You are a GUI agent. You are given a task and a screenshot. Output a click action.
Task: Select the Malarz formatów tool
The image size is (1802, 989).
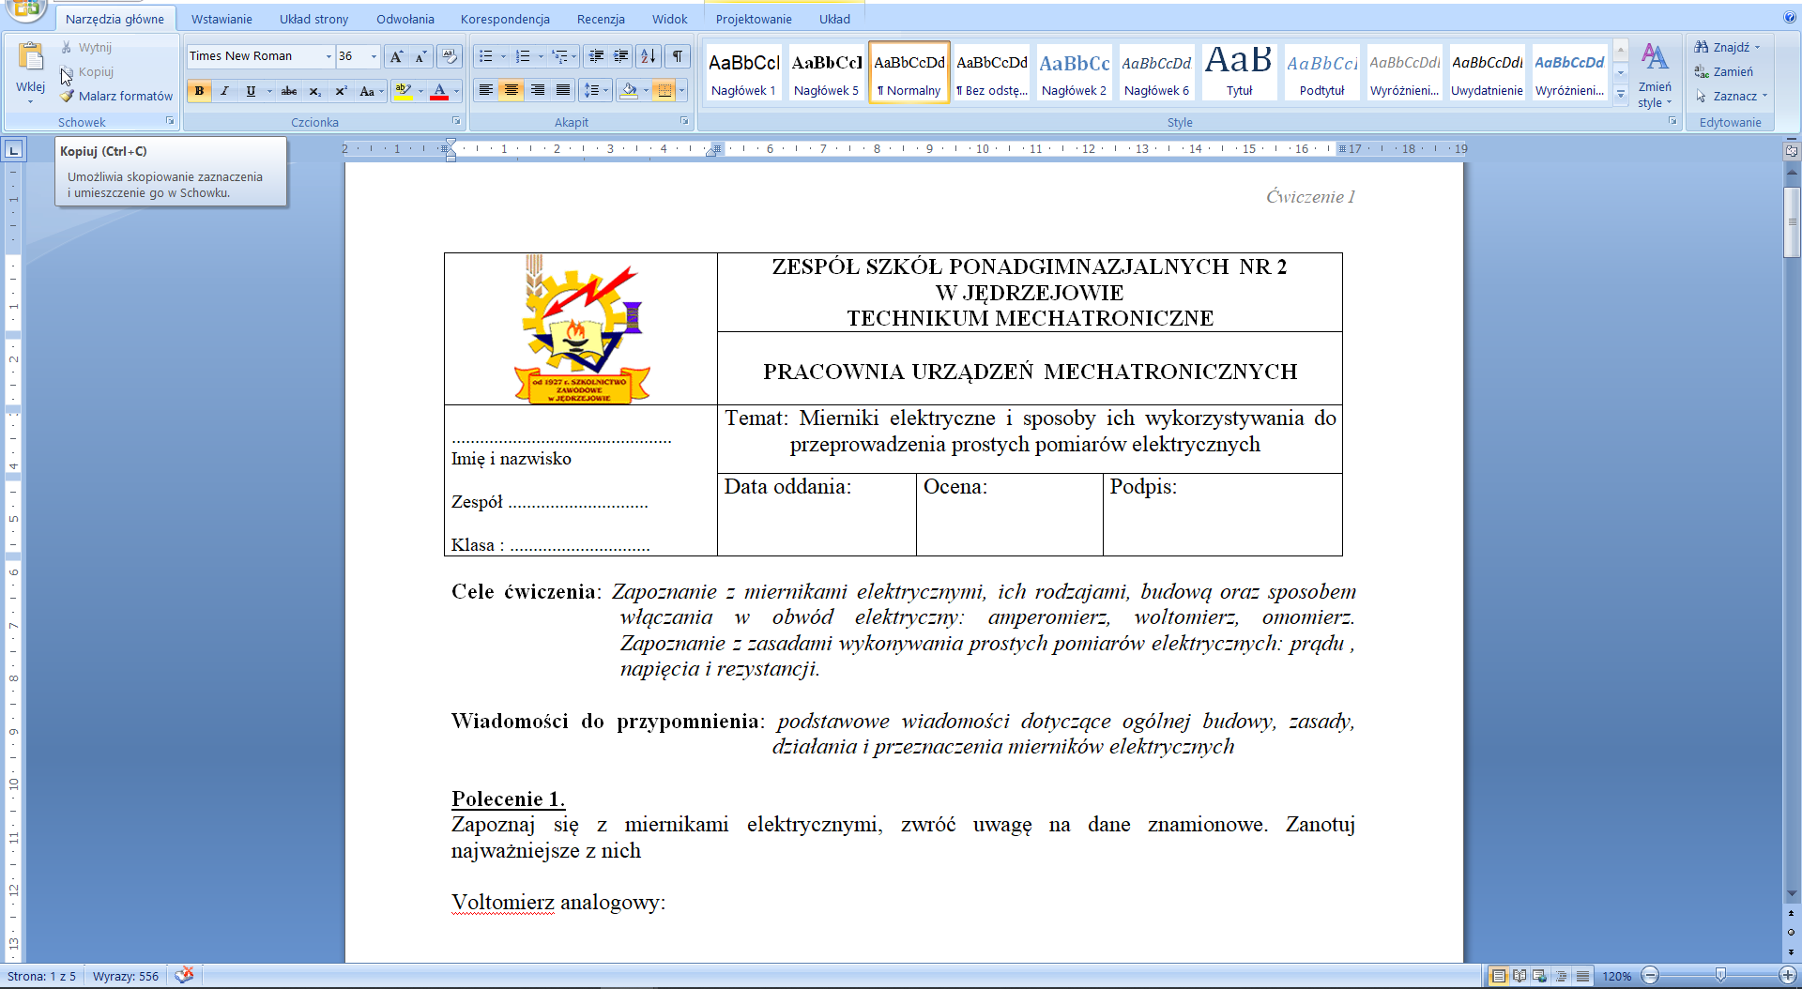116,96
